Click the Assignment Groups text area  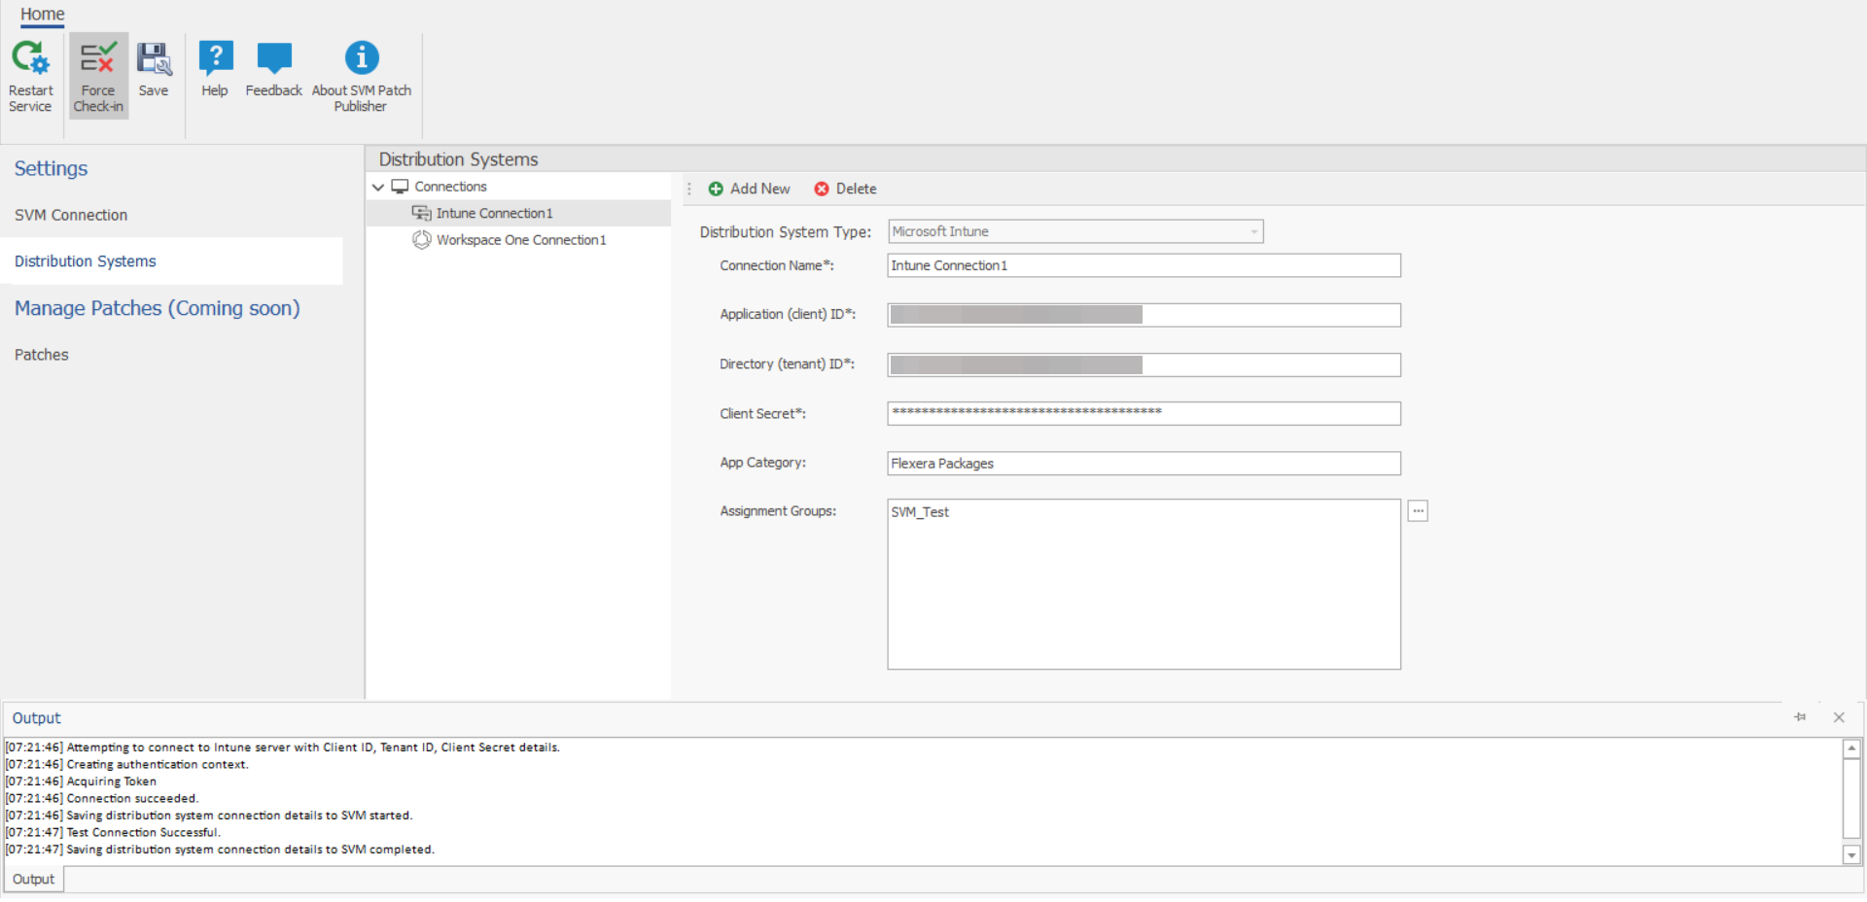pyautogui.click(x=1144, y=584)
